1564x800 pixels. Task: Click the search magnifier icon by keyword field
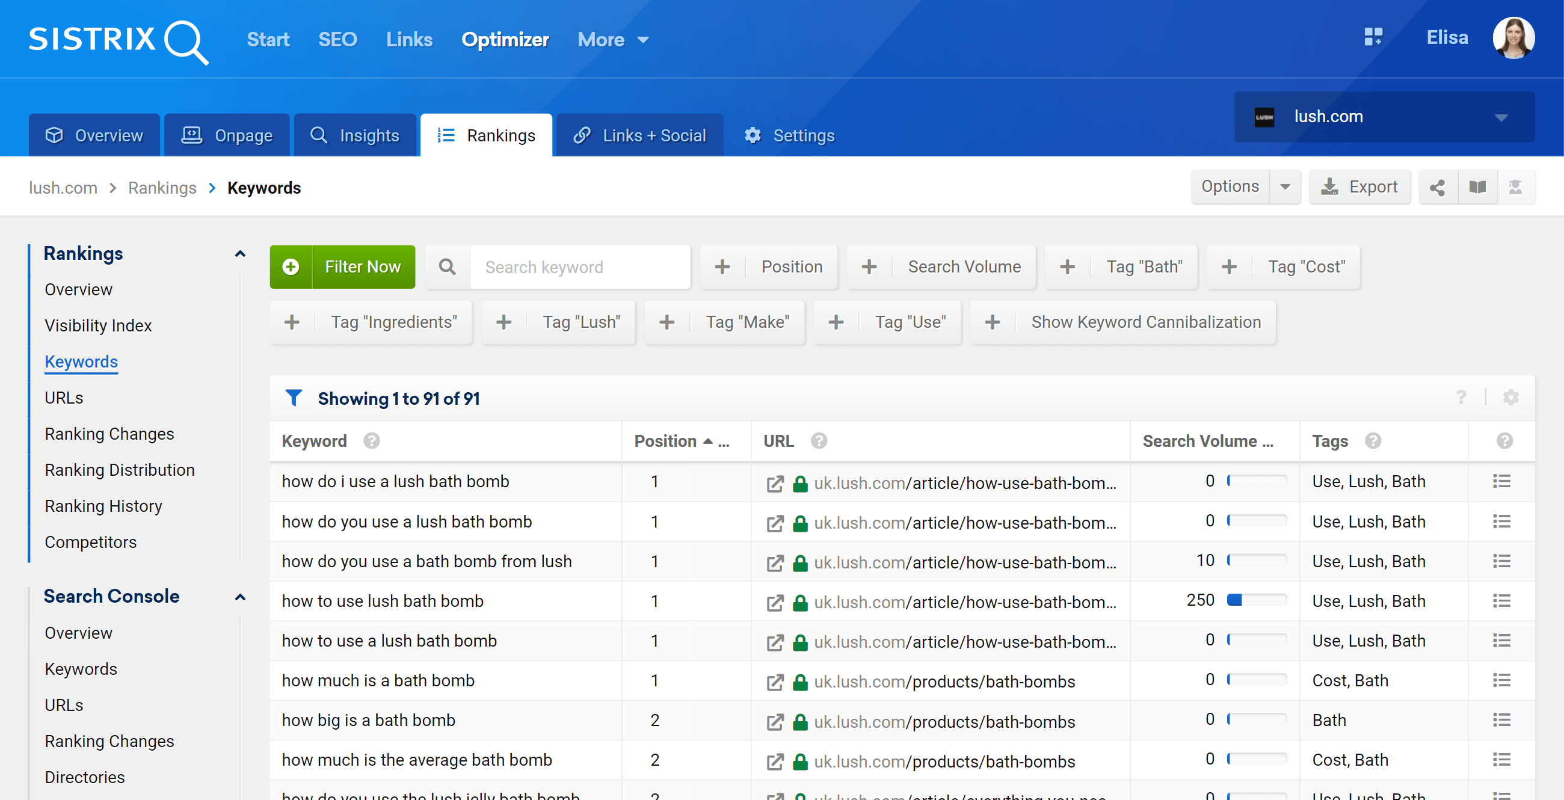448,267
